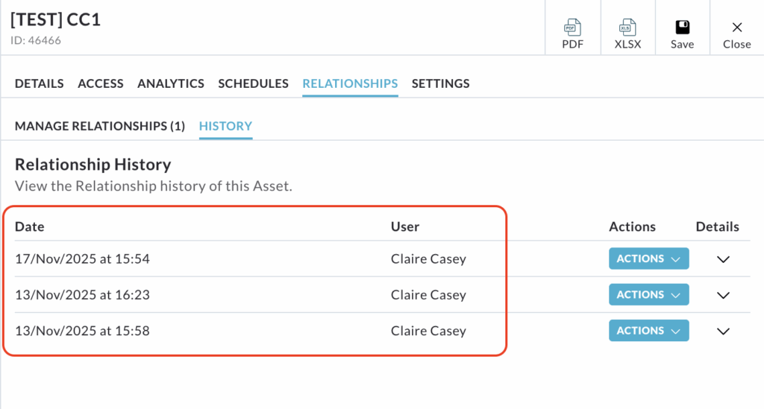Image resolution: width=764 pixels, height=409 pixels.
Task: Export the asset as XLSX
Action: (627, 34)
